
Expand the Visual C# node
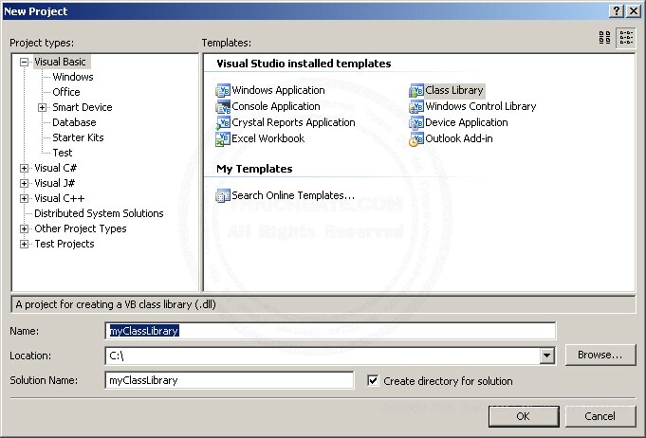(x=25, y=168)
